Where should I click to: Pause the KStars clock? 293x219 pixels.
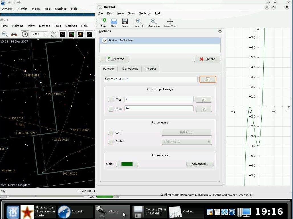coord(25,34)
